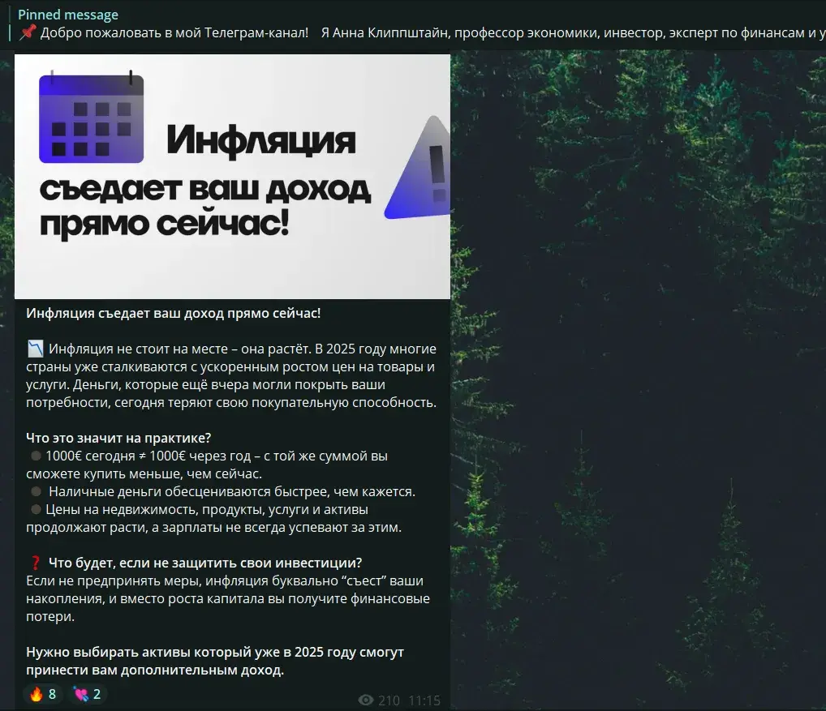
Task: Click the red question mark emoji
Action: pyautogui.click(x=35, y=563)
